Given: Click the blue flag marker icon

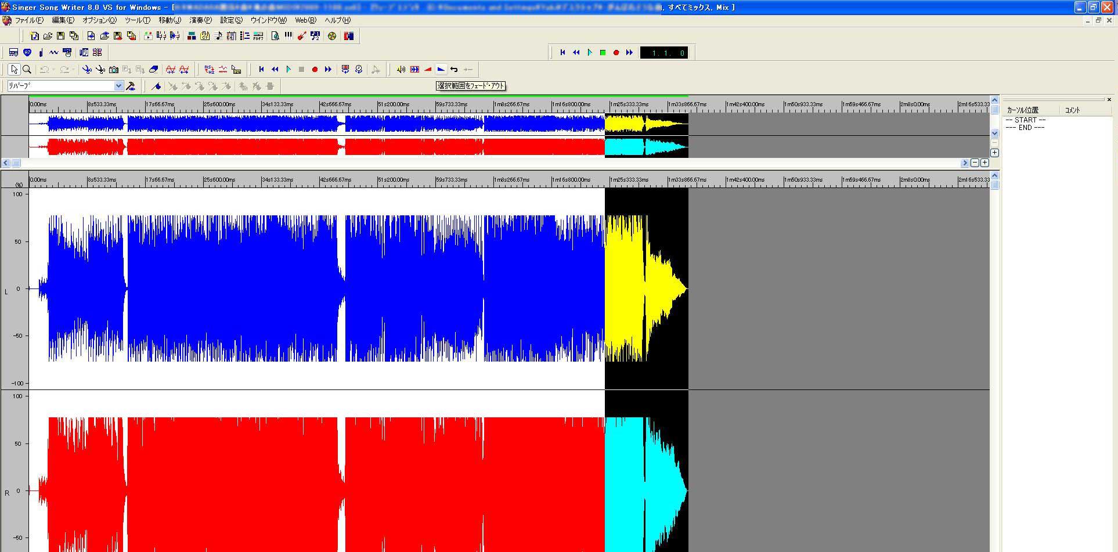Looking at the screenshot, I should [156, 86].
